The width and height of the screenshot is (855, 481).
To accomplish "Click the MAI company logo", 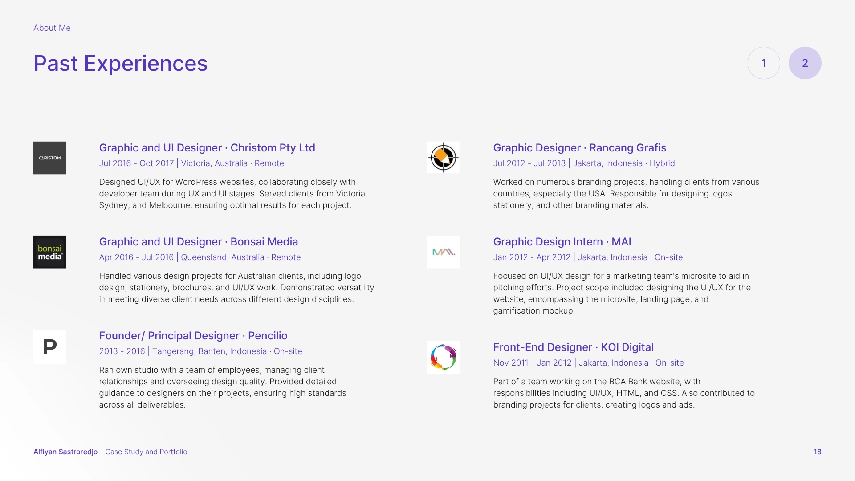I will tap(444, 252).
